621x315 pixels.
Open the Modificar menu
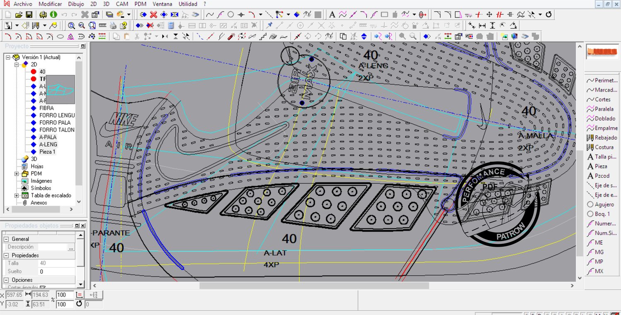point(50,4)
